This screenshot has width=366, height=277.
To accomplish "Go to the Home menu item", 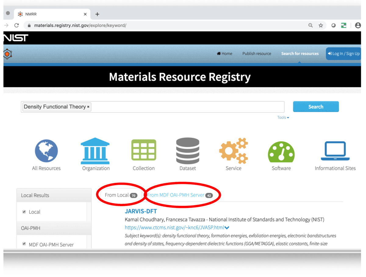I will [224, 53].
